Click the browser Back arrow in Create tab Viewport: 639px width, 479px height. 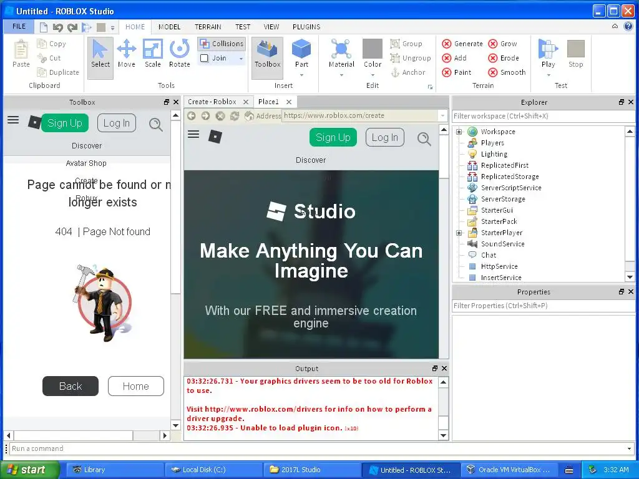[191, 115]
